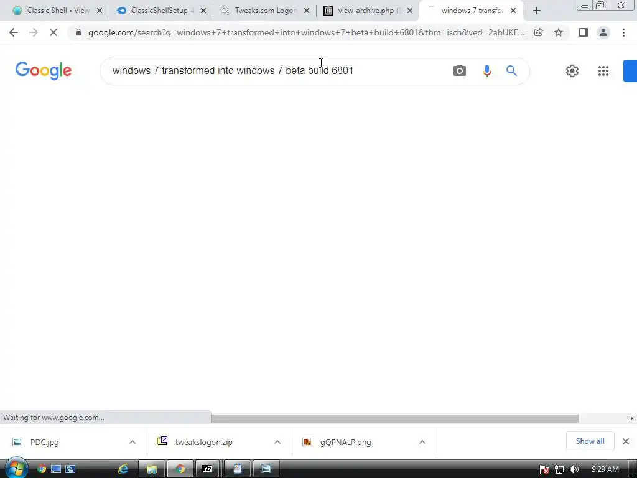Expand options for PDC.jpg download

[133, 443]
